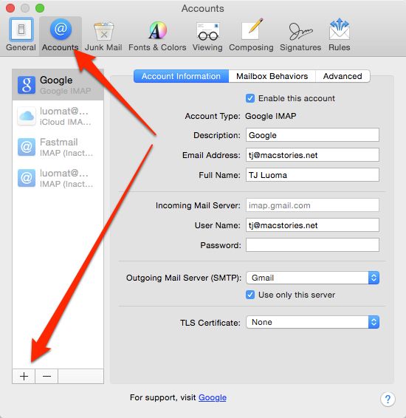Open Composing preferences

(251, 35)
